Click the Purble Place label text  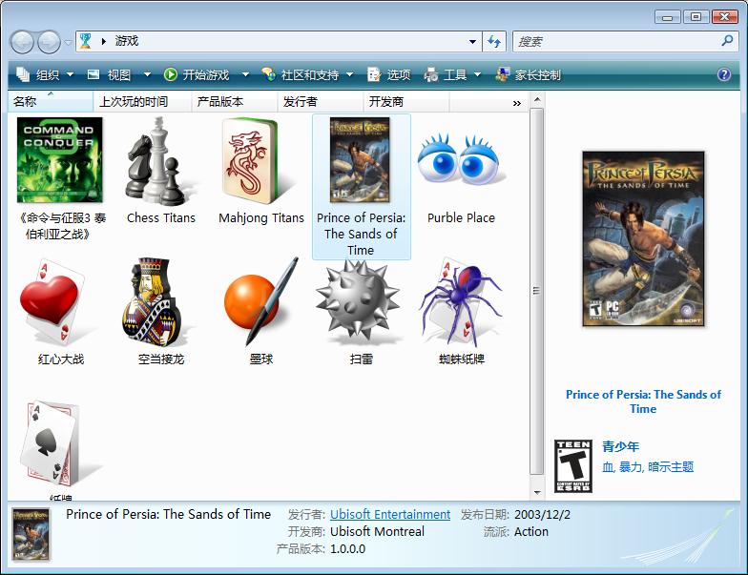[461, 217]
